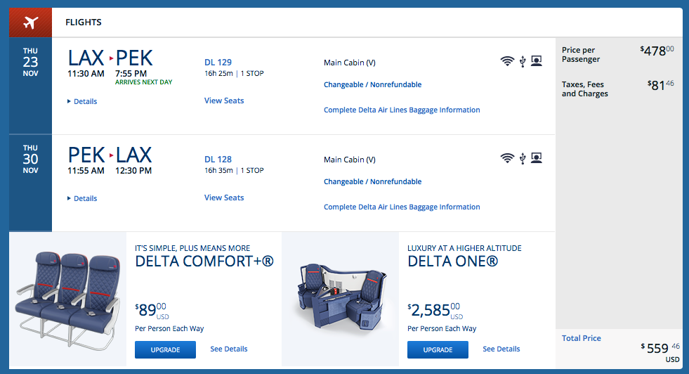The width and height of the screenshot is (689, 374).
Task: Click personal video icon on DL 129 flight
Action: coord(537,61)
